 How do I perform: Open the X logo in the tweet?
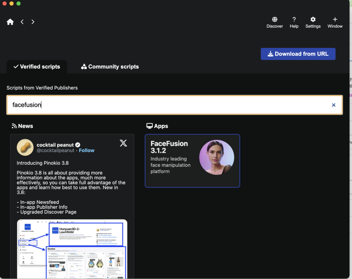(123, 143)
